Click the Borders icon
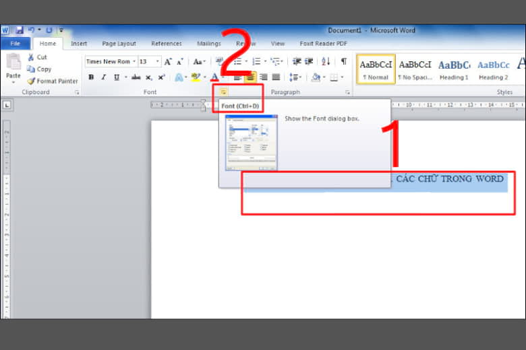Viewport: 526px width, 350px height. tap(334, 77)
